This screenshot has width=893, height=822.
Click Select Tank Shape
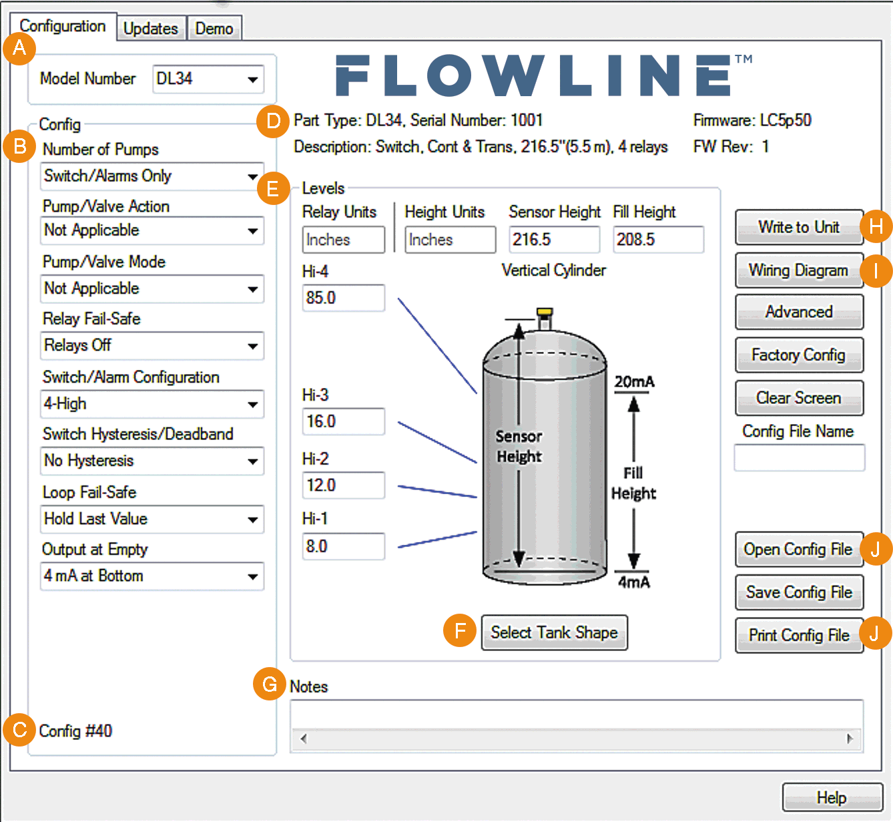[554, 632]
